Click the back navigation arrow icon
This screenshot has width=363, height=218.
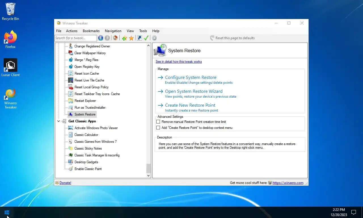101,38
